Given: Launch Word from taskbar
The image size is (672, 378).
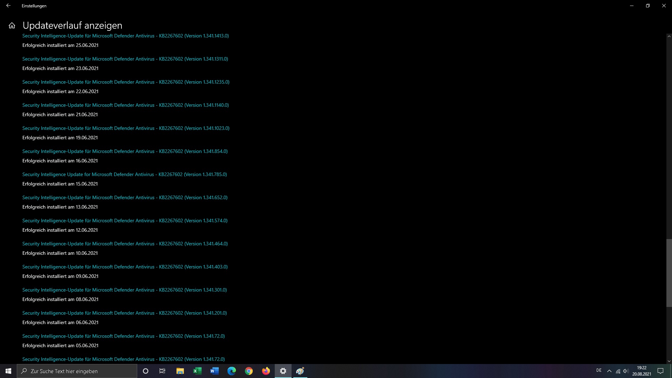Looking at the screenshot, I should click(x=214, y=371).
